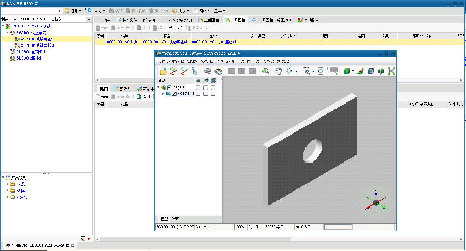This screenshot has height=251, width=466.
Task: Open the rotate tool dropdown arrow
Action: pos(296,71)
